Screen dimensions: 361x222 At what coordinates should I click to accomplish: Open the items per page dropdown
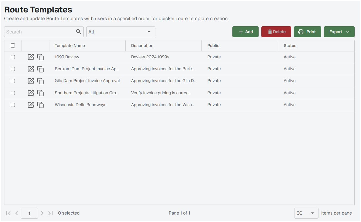tap(306, 213)
